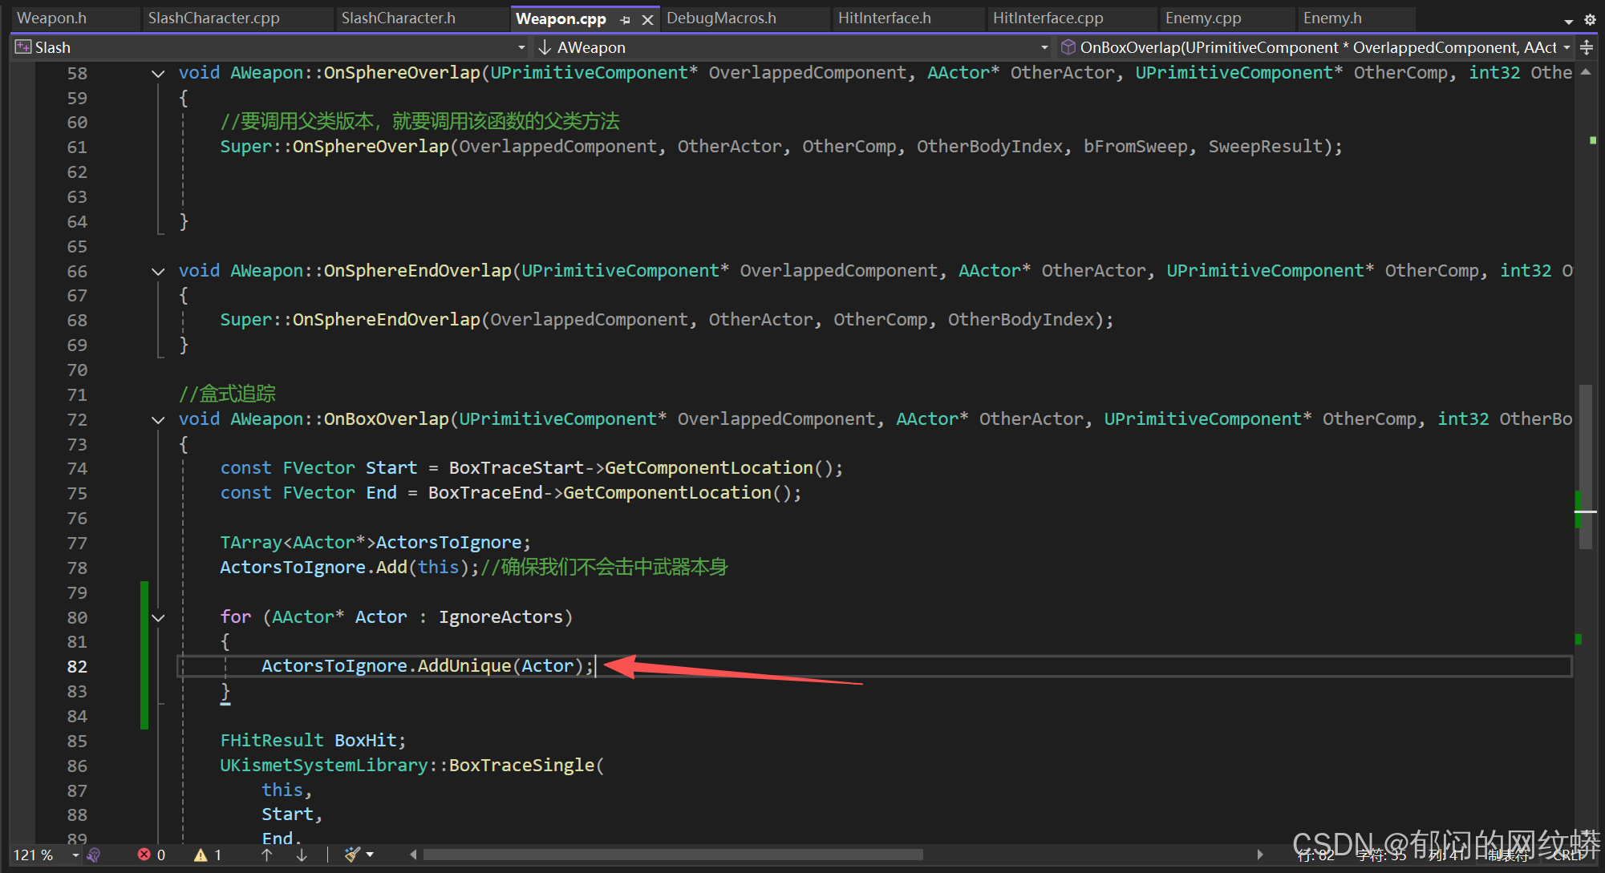Toggle pin on Weapon.cpp tab
Image resolution: width=1605 pixels, height=873 pixels.
click(x=626, y=19)
